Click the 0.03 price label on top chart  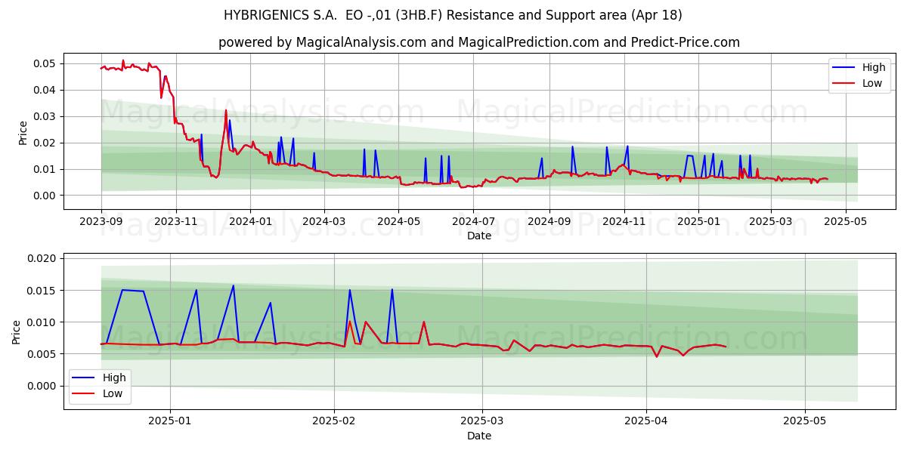click(x=45, y=116)
